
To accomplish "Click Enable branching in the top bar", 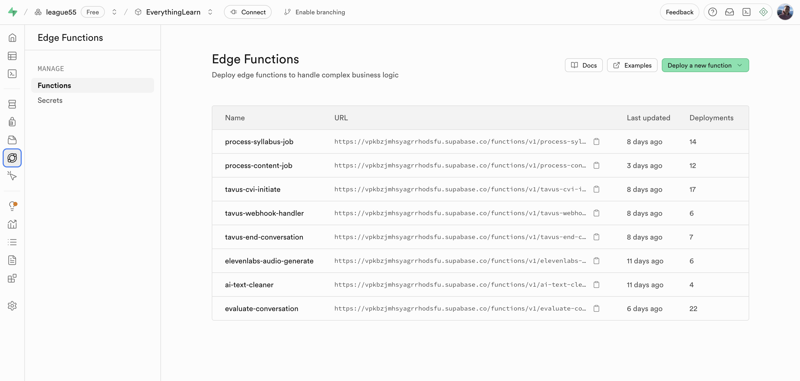I will pos(314,12).
